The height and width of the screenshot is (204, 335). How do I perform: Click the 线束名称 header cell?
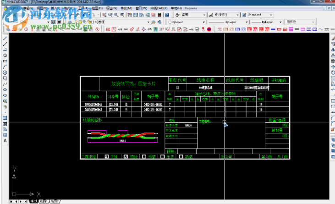click(x=206, y=80)
